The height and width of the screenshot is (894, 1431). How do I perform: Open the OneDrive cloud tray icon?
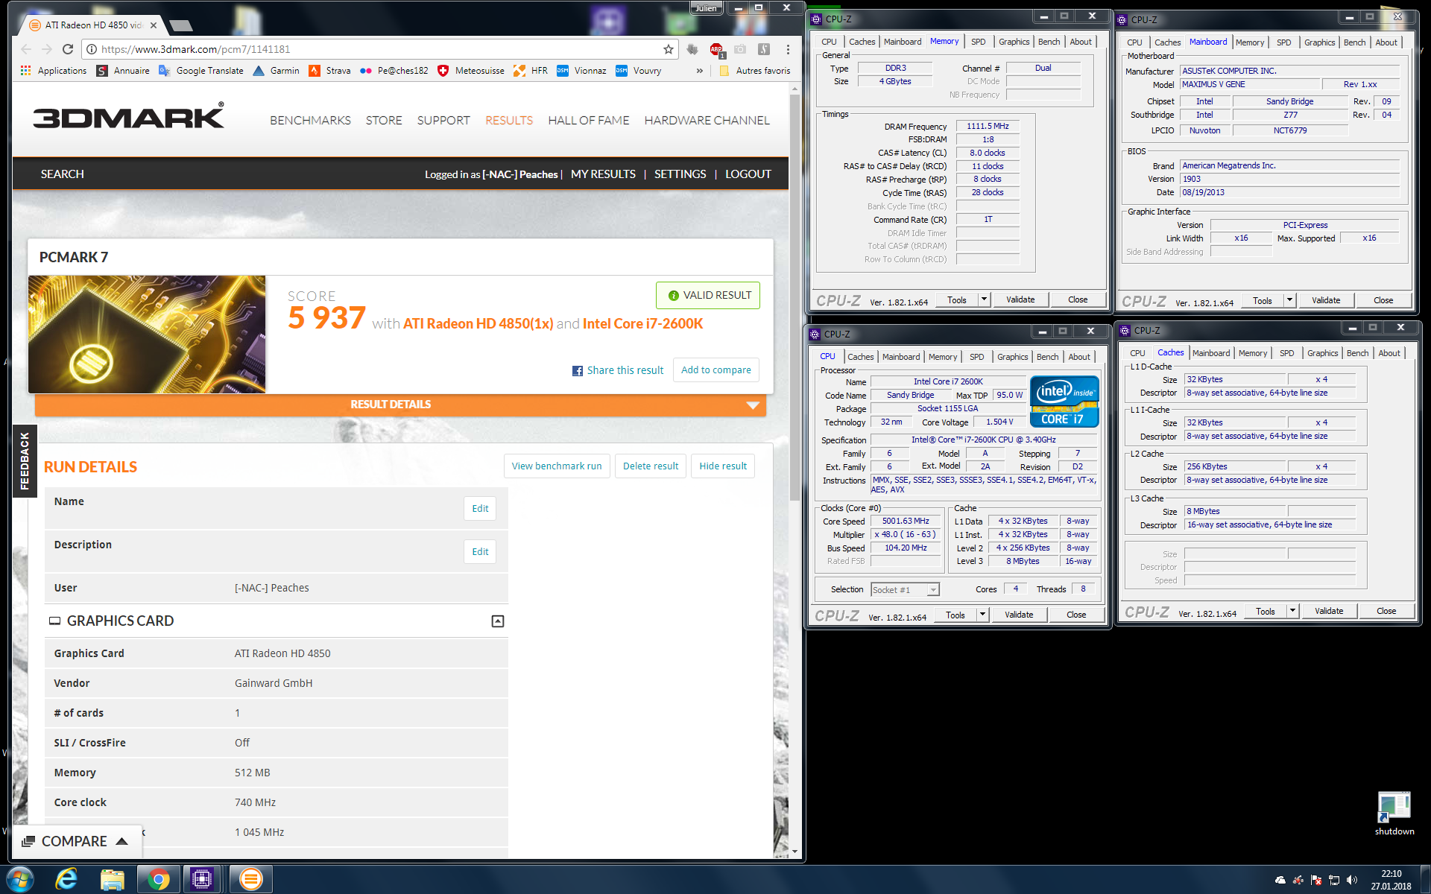[x=1280, y=880]
